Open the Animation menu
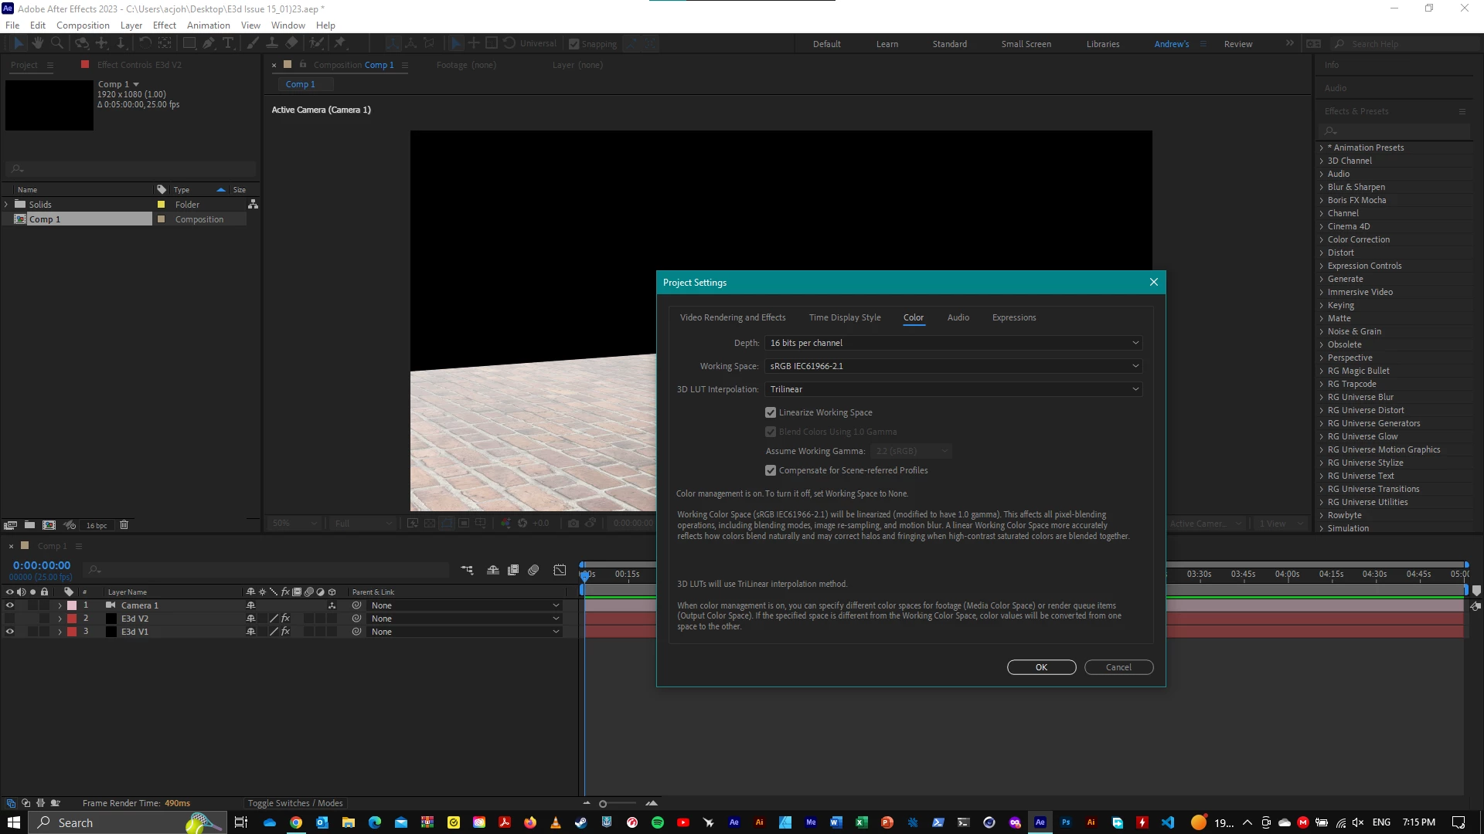The height and width of the screenshot is (834, 1484). coord(208,25)
